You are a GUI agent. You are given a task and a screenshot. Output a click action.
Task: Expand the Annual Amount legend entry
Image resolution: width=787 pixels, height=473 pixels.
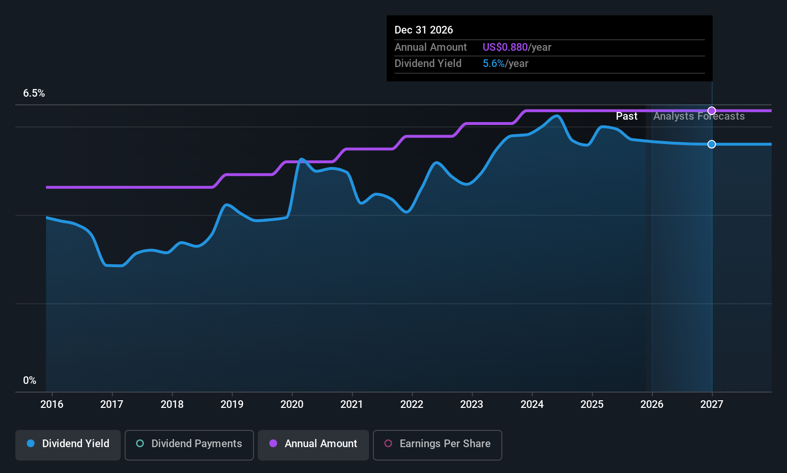[313, 445]
